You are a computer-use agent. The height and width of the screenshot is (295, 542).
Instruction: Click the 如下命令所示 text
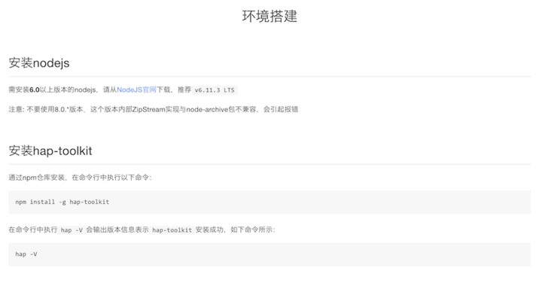coord(251,230)
